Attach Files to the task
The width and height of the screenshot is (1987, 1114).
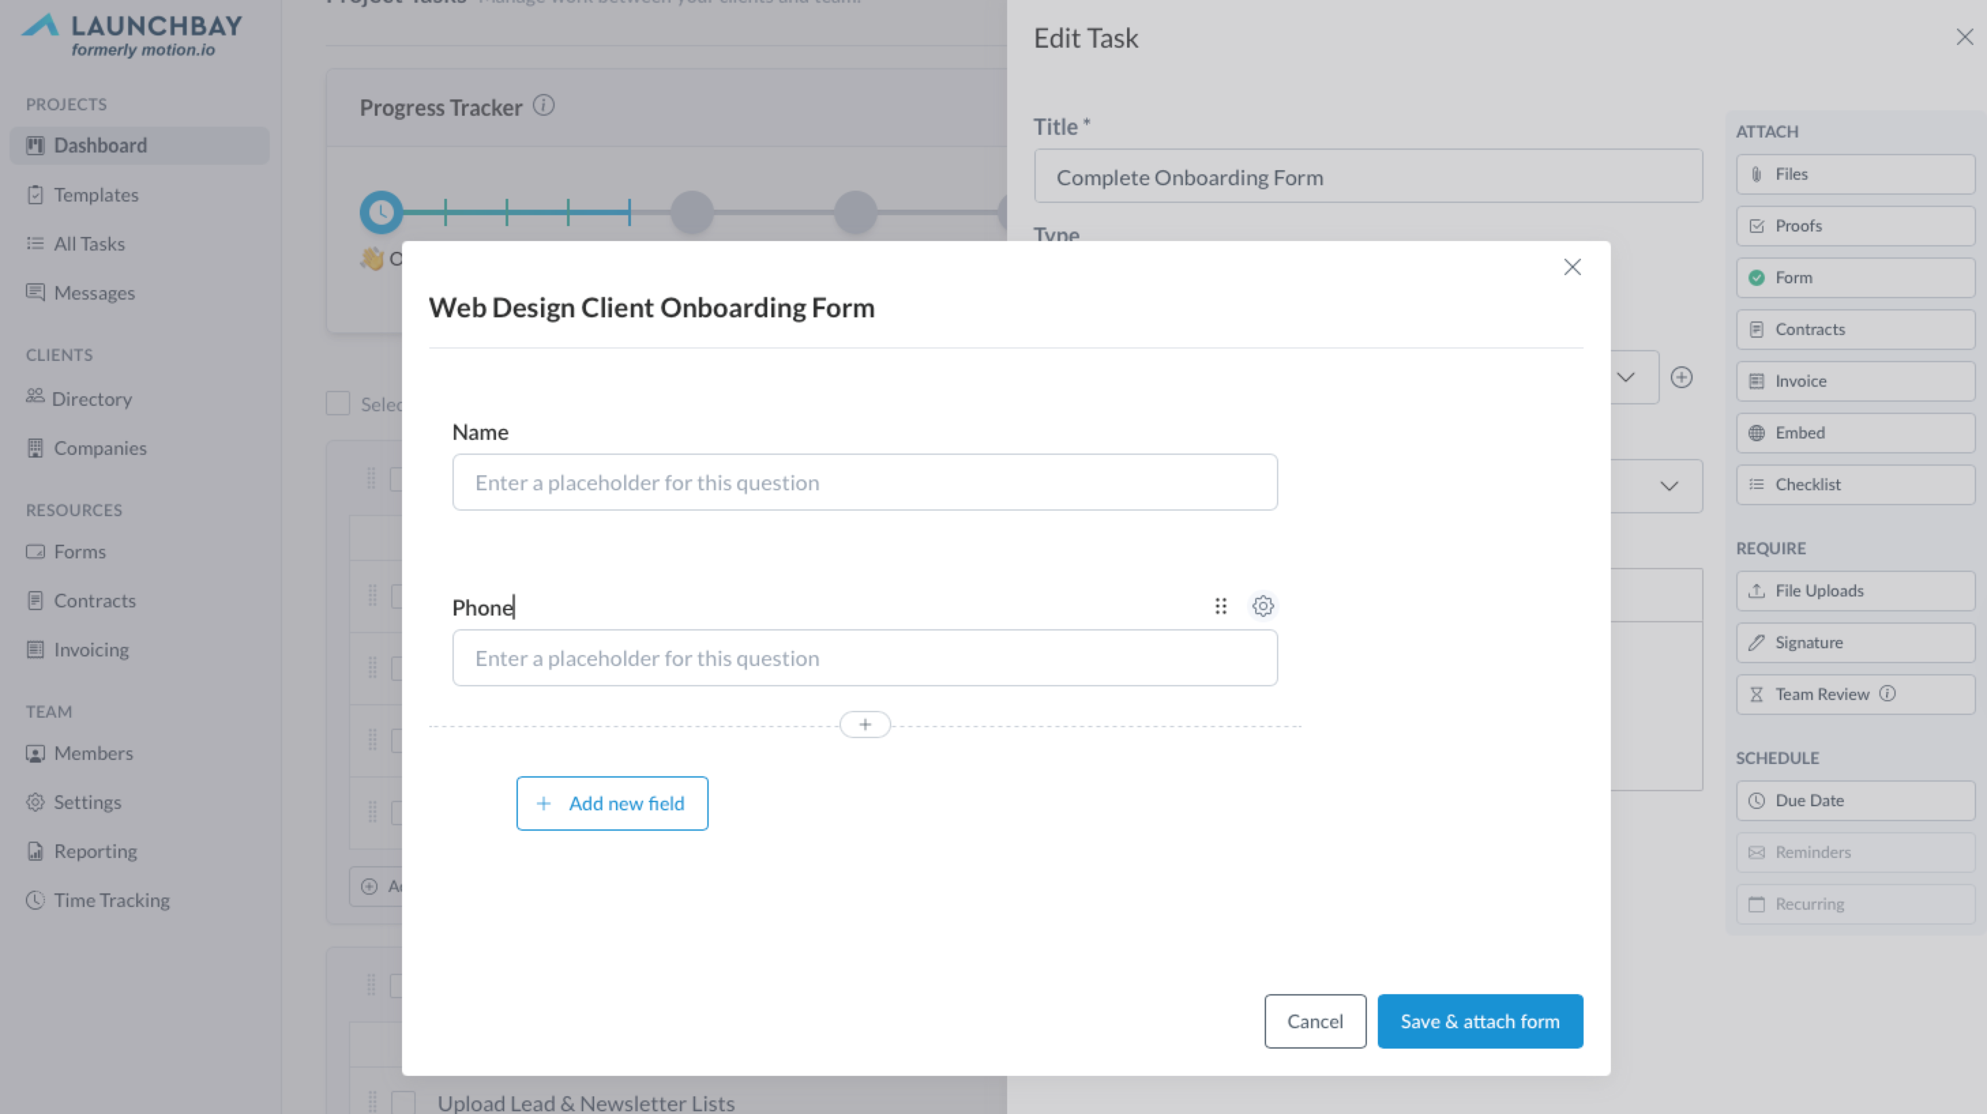[1855, 174]
